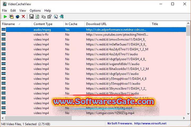Click film icon of the 4ss2dy67rro11/DASH_1_2_M row
Viewport: 191px width, 127px height.
3,49
